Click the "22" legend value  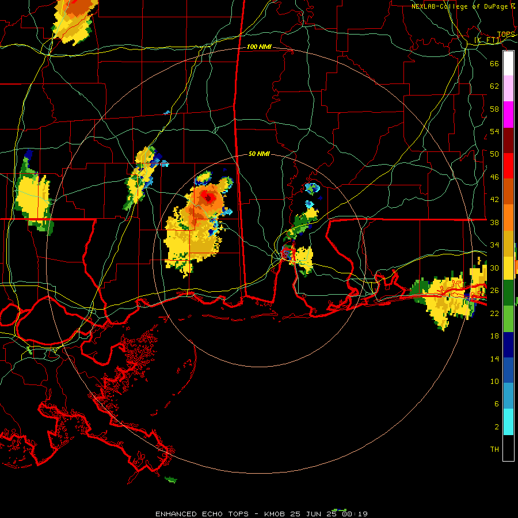click(x=494, y=313)
